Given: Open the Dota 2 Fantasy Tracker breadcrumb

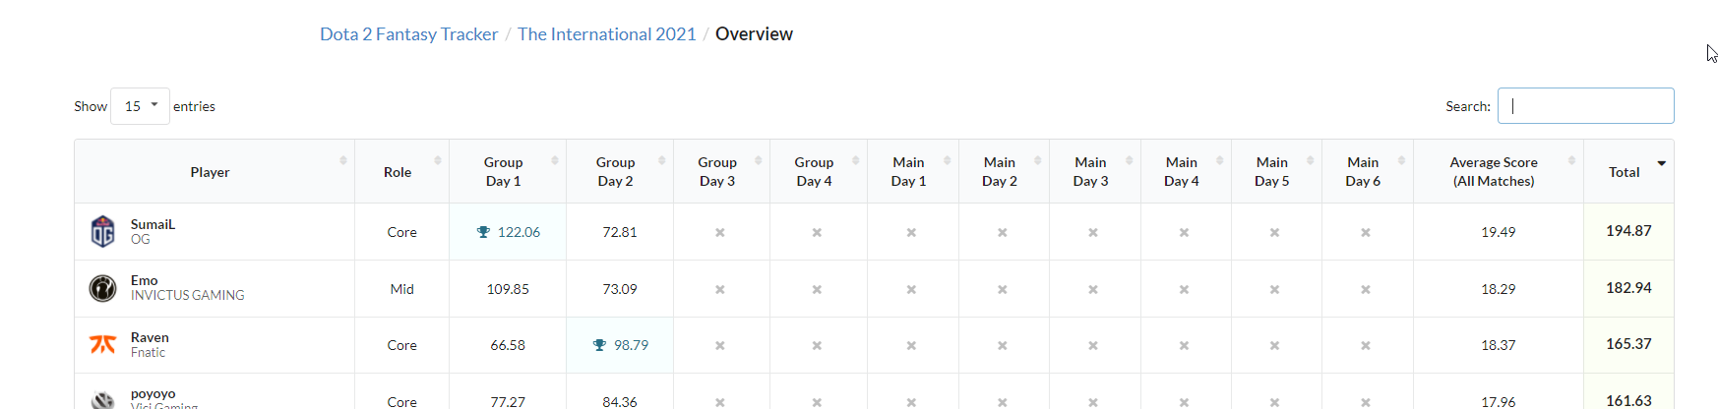Looking at the screenshot, I should pos(408,34).
